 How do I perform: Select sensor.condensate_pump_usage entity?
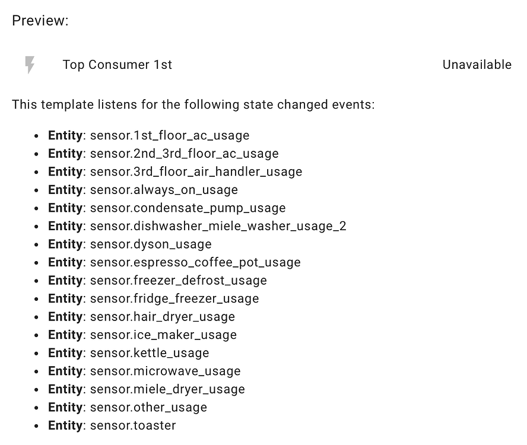[x=166, y=208]
